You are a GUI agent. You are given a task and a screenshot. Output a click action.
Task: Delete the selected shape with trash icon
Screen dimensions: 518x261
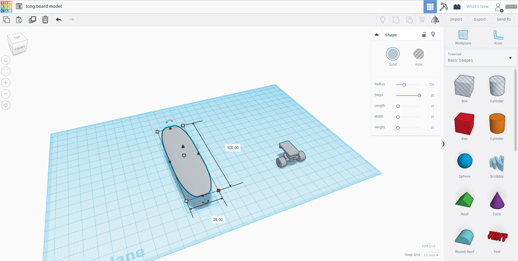[45, 20]
